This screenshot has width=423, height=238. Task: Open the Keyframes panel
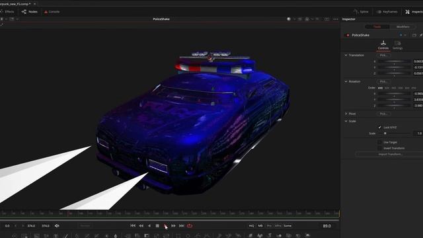coord(387,12)
